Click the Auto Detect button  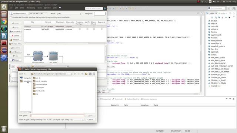[16, 32]
